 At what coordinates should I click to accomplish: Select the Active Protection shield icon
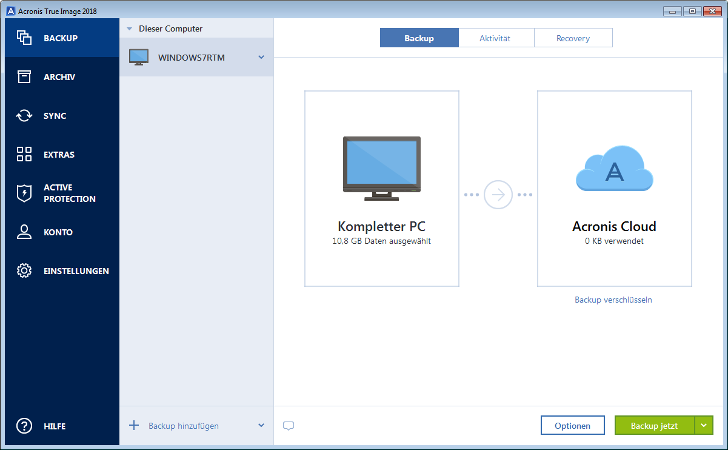pos(24,193)
